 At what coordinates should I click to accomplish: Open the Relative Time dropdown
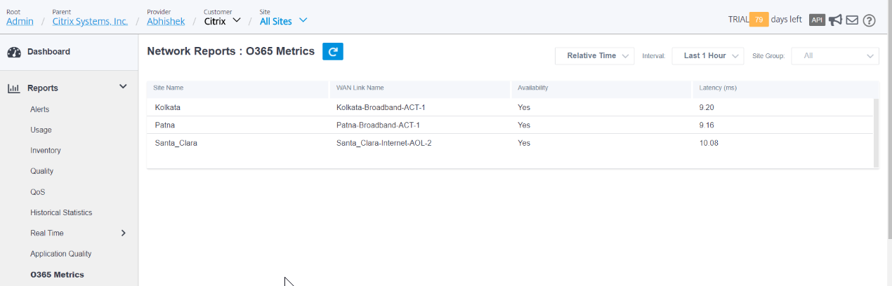click(x=595, y=56)
